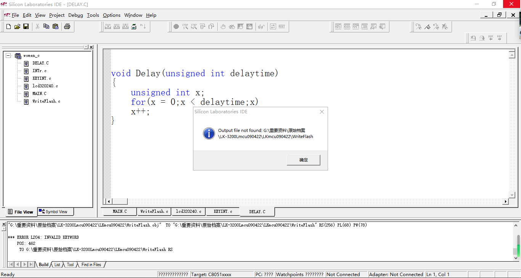Open the CODE memory window icon
Viewport: 521px width, 278px height.
click(x=365, y=26)
